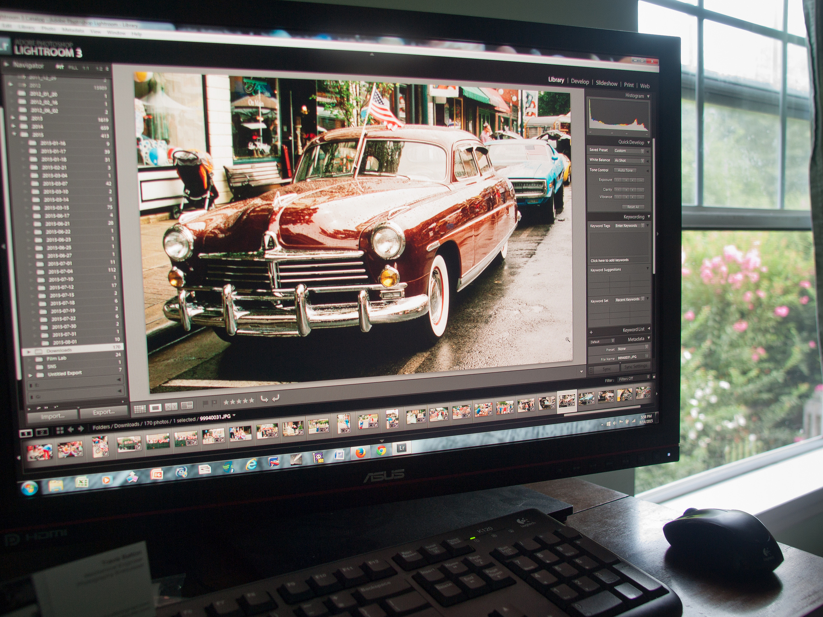Open the Slideshow module
Screen dimensions: 823x617
coord(606,83)
